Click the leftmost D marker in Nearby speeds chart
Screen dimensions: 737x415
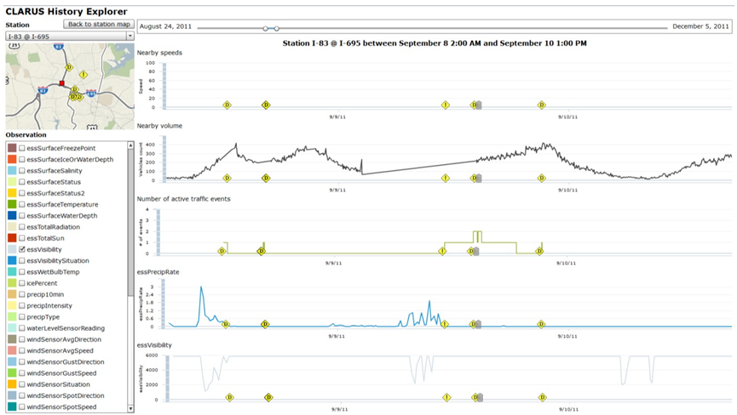[227, 105]
